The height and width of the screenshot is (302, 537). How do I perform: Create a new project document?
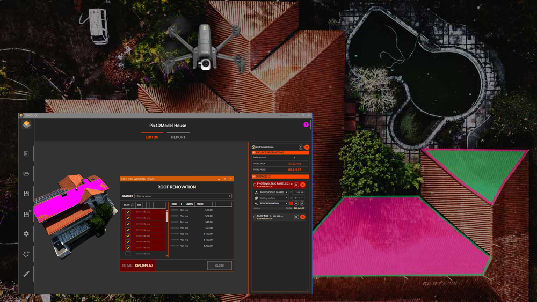26,153
